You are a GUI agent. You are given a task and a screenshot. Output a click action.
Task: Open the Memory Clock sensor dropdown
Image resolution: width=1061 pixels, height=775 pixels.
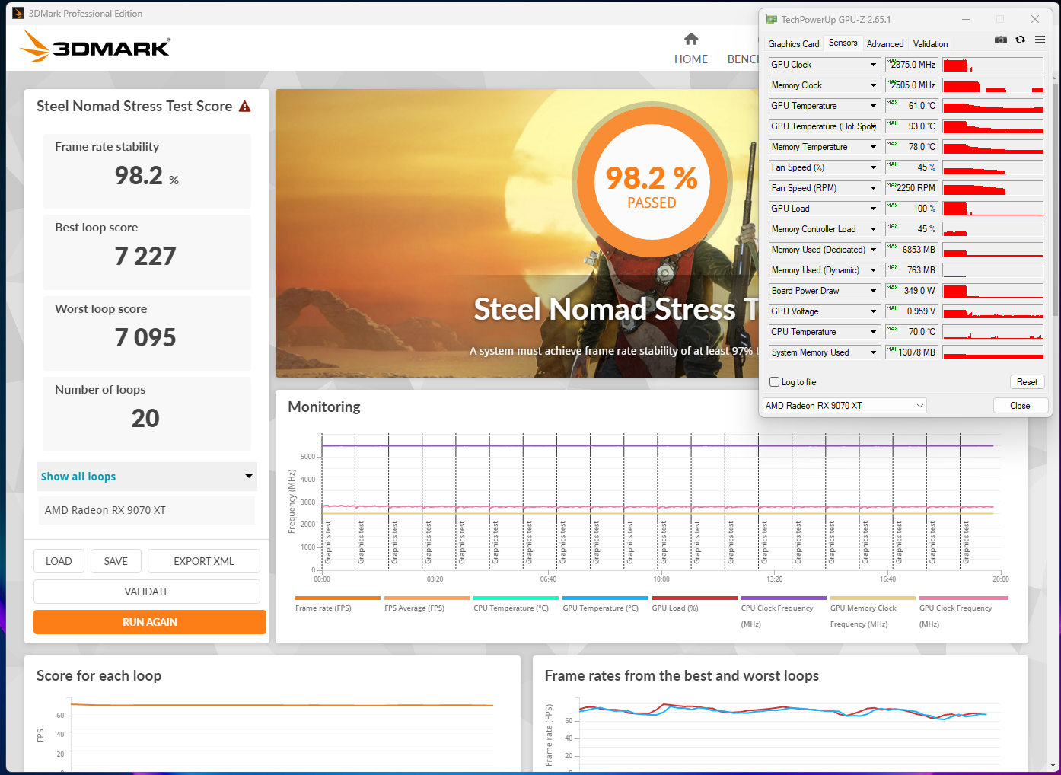tap(873, 85)
